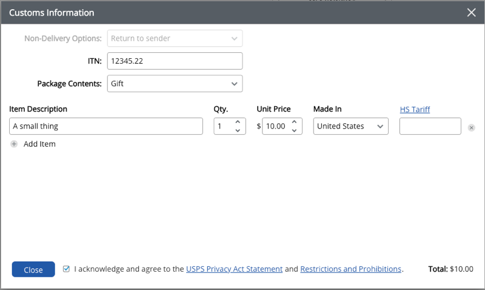Click into the ITN text field
Image resolution: width=485 pixels, height=290 pixels.
(x=175, y=61)
